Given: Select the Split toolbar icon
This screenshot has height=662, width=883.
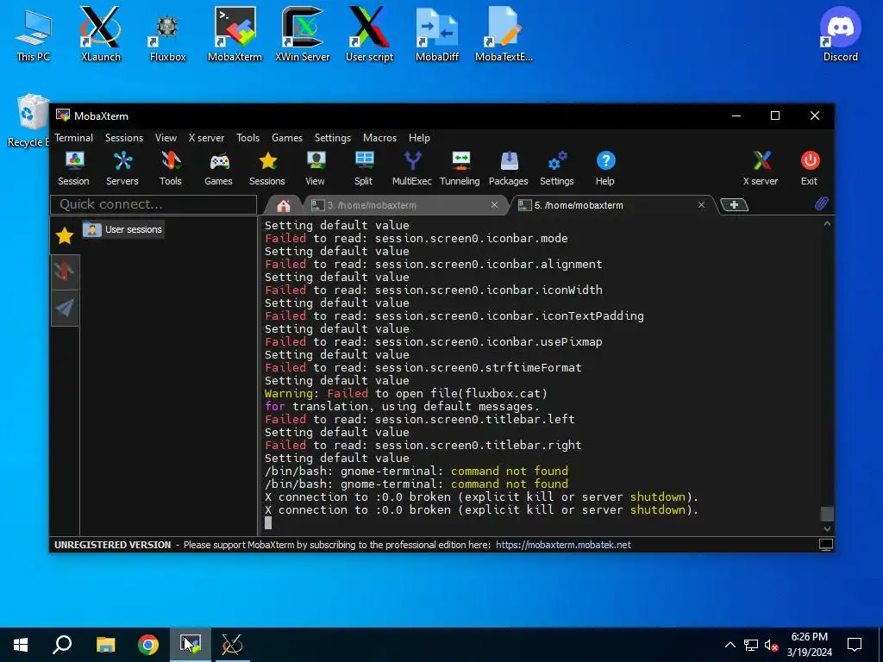Looking at the screenshot, I should pos(364,168).
